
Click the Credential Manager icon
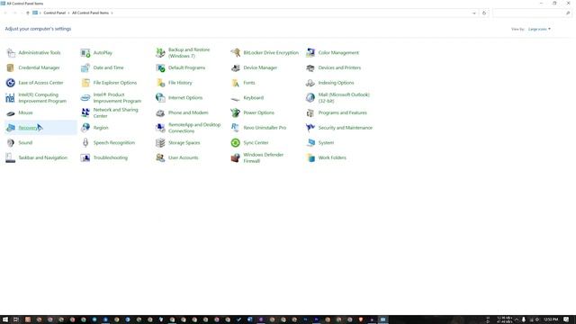(x=11, y=68)
